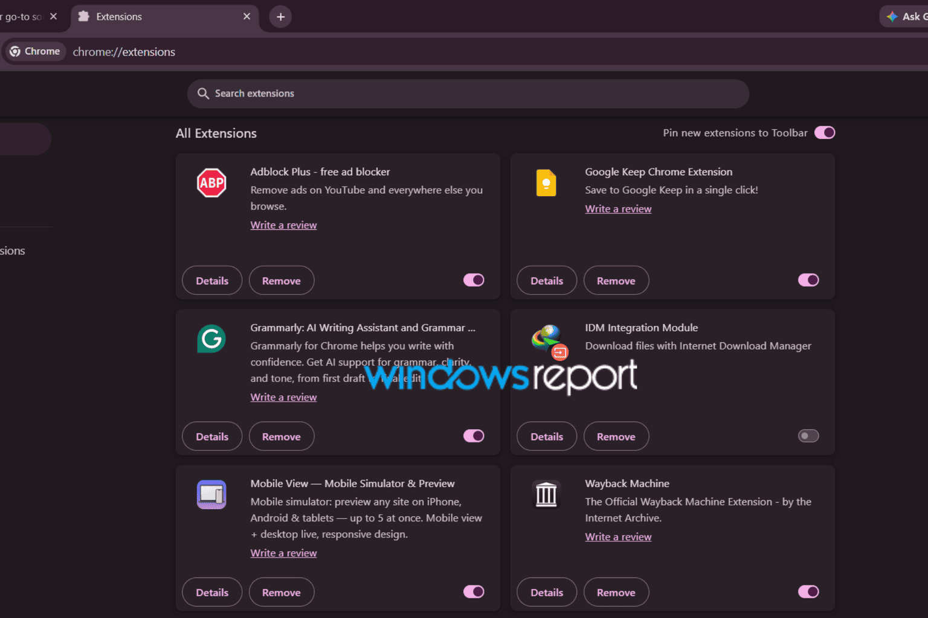Click the magnifier icon in the search bar
The image size is (928, 618).
(204, 94)
